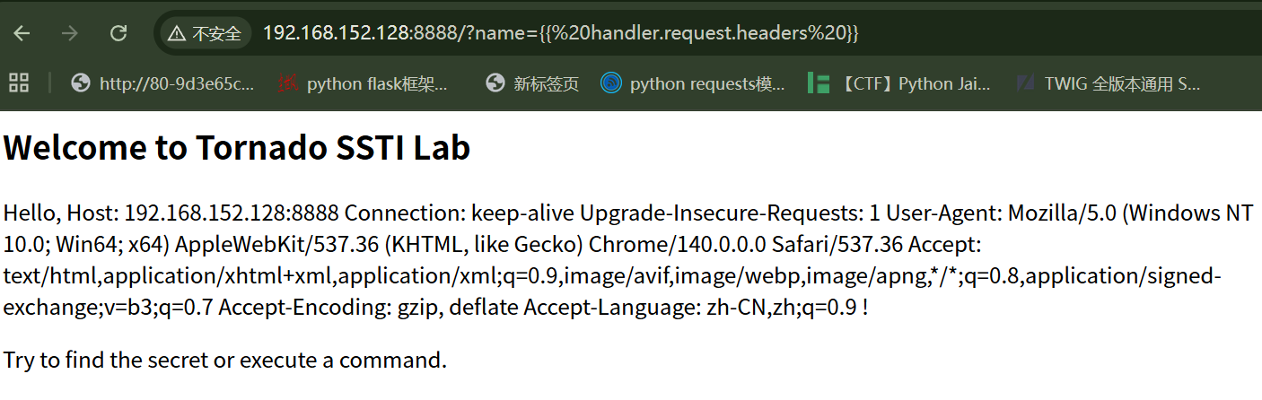1262x400 pixels.
Task: Open the python flask框架 bookmark
Action: 363,83
